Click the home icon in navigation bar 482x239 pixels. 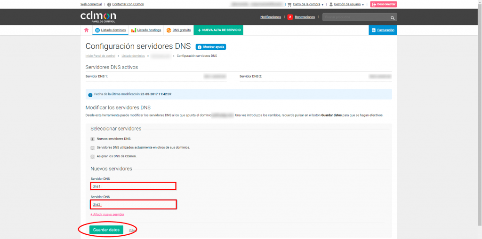point(86,30)
